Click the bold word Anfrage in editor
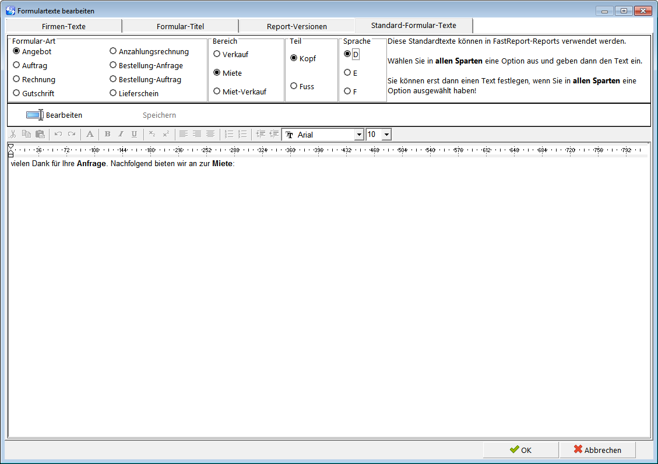The width and height of the screenshot is (658, 464). pos(91,164)
